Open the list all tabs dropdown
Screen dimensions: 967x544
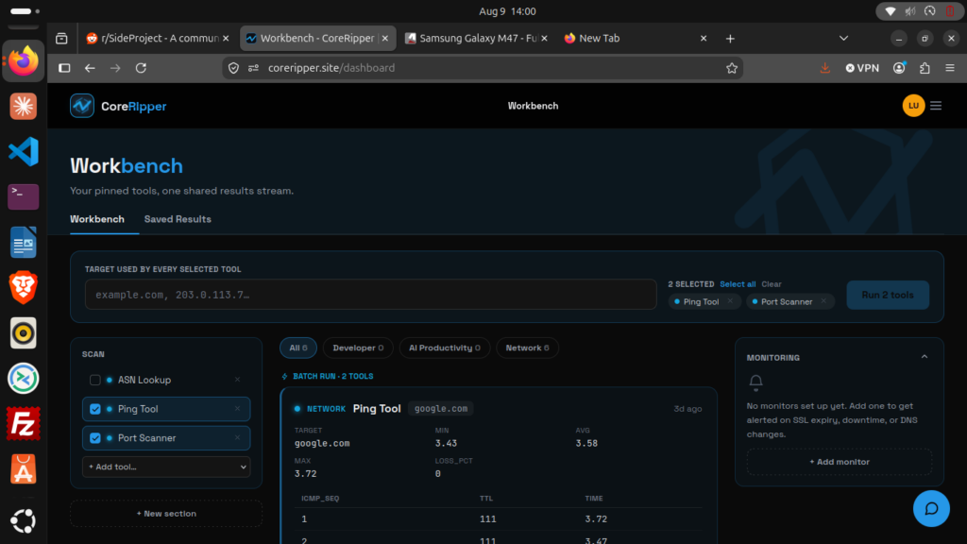(843, 38)
